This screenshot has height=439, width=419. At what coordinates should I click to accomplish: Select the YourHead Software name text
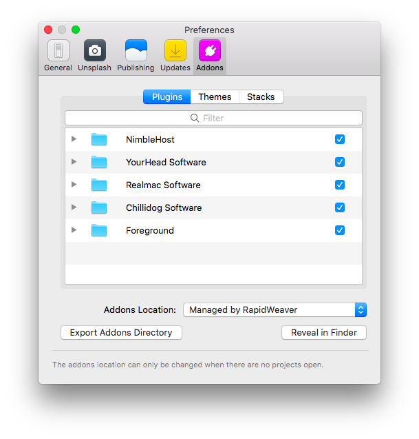point(166,162)
